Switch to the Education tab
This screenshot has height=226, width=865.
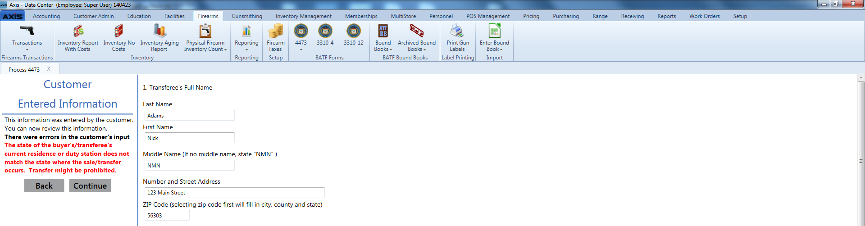(139, 16)
